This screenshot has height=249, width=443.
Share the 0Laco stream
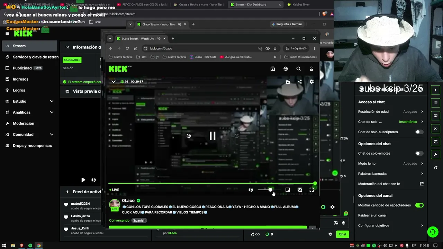pos(300,82)
